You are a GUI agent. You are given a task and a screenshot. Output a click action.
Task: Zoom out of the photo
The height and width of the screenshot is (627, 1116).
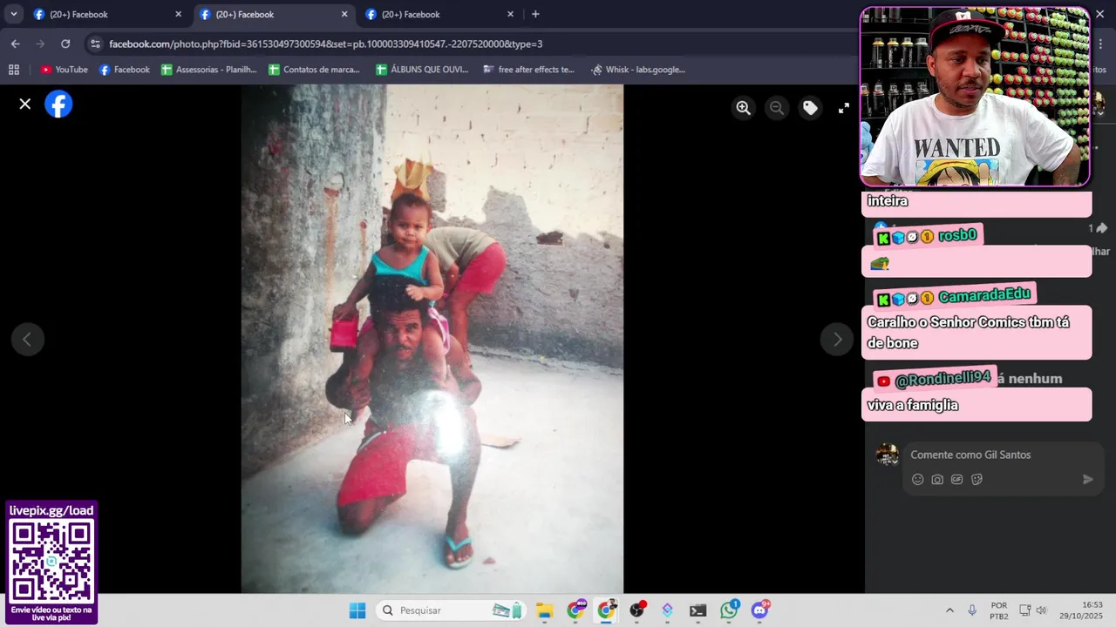point(776,107)
